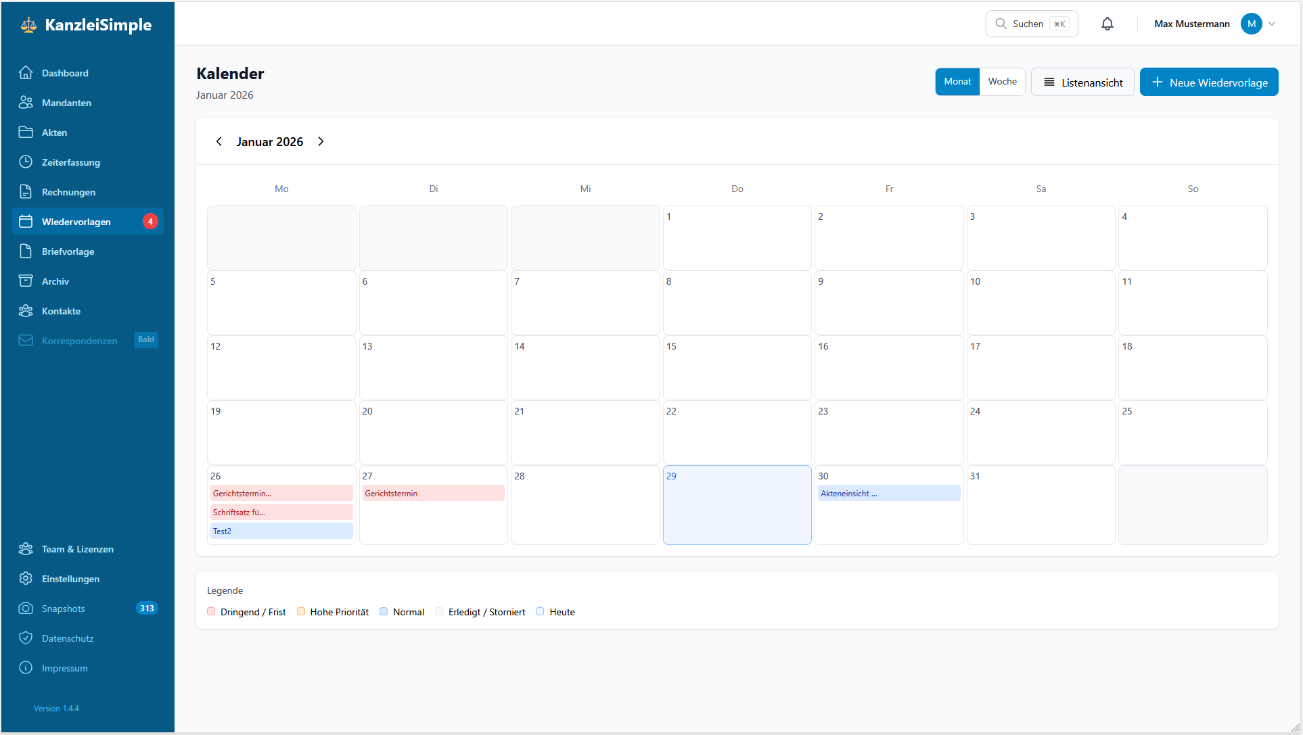Click the Neue Wiedervorlage button
This screenshot has width=1303, height=735.
[x=1209, y=82]
